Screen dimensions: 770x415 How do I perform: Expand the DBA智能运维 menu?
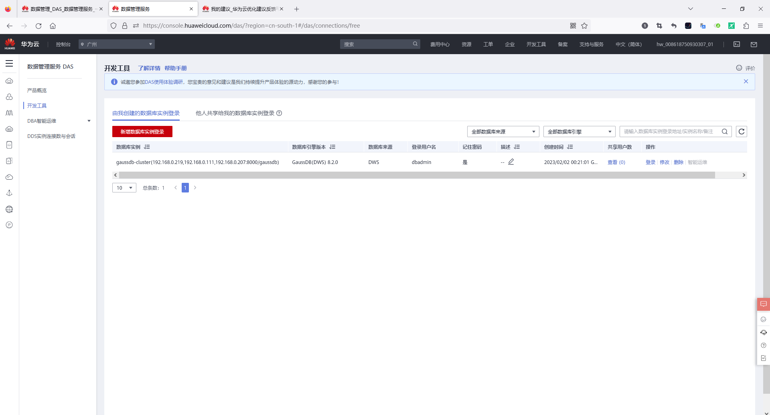pyautogui.click(x=59, y=121)
